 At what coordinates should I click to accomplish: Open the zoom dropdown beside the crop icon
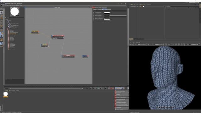coord(158,45)
